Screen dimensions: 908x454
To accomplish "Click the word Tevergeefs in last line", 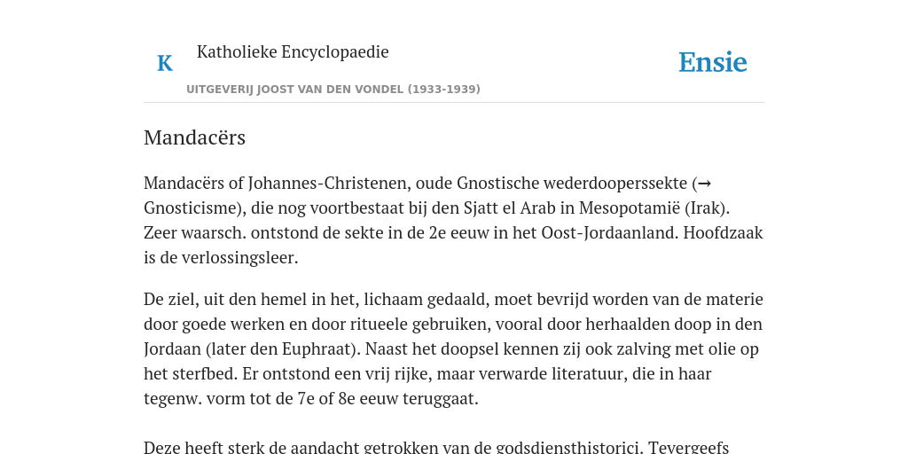I will point(688,447).
